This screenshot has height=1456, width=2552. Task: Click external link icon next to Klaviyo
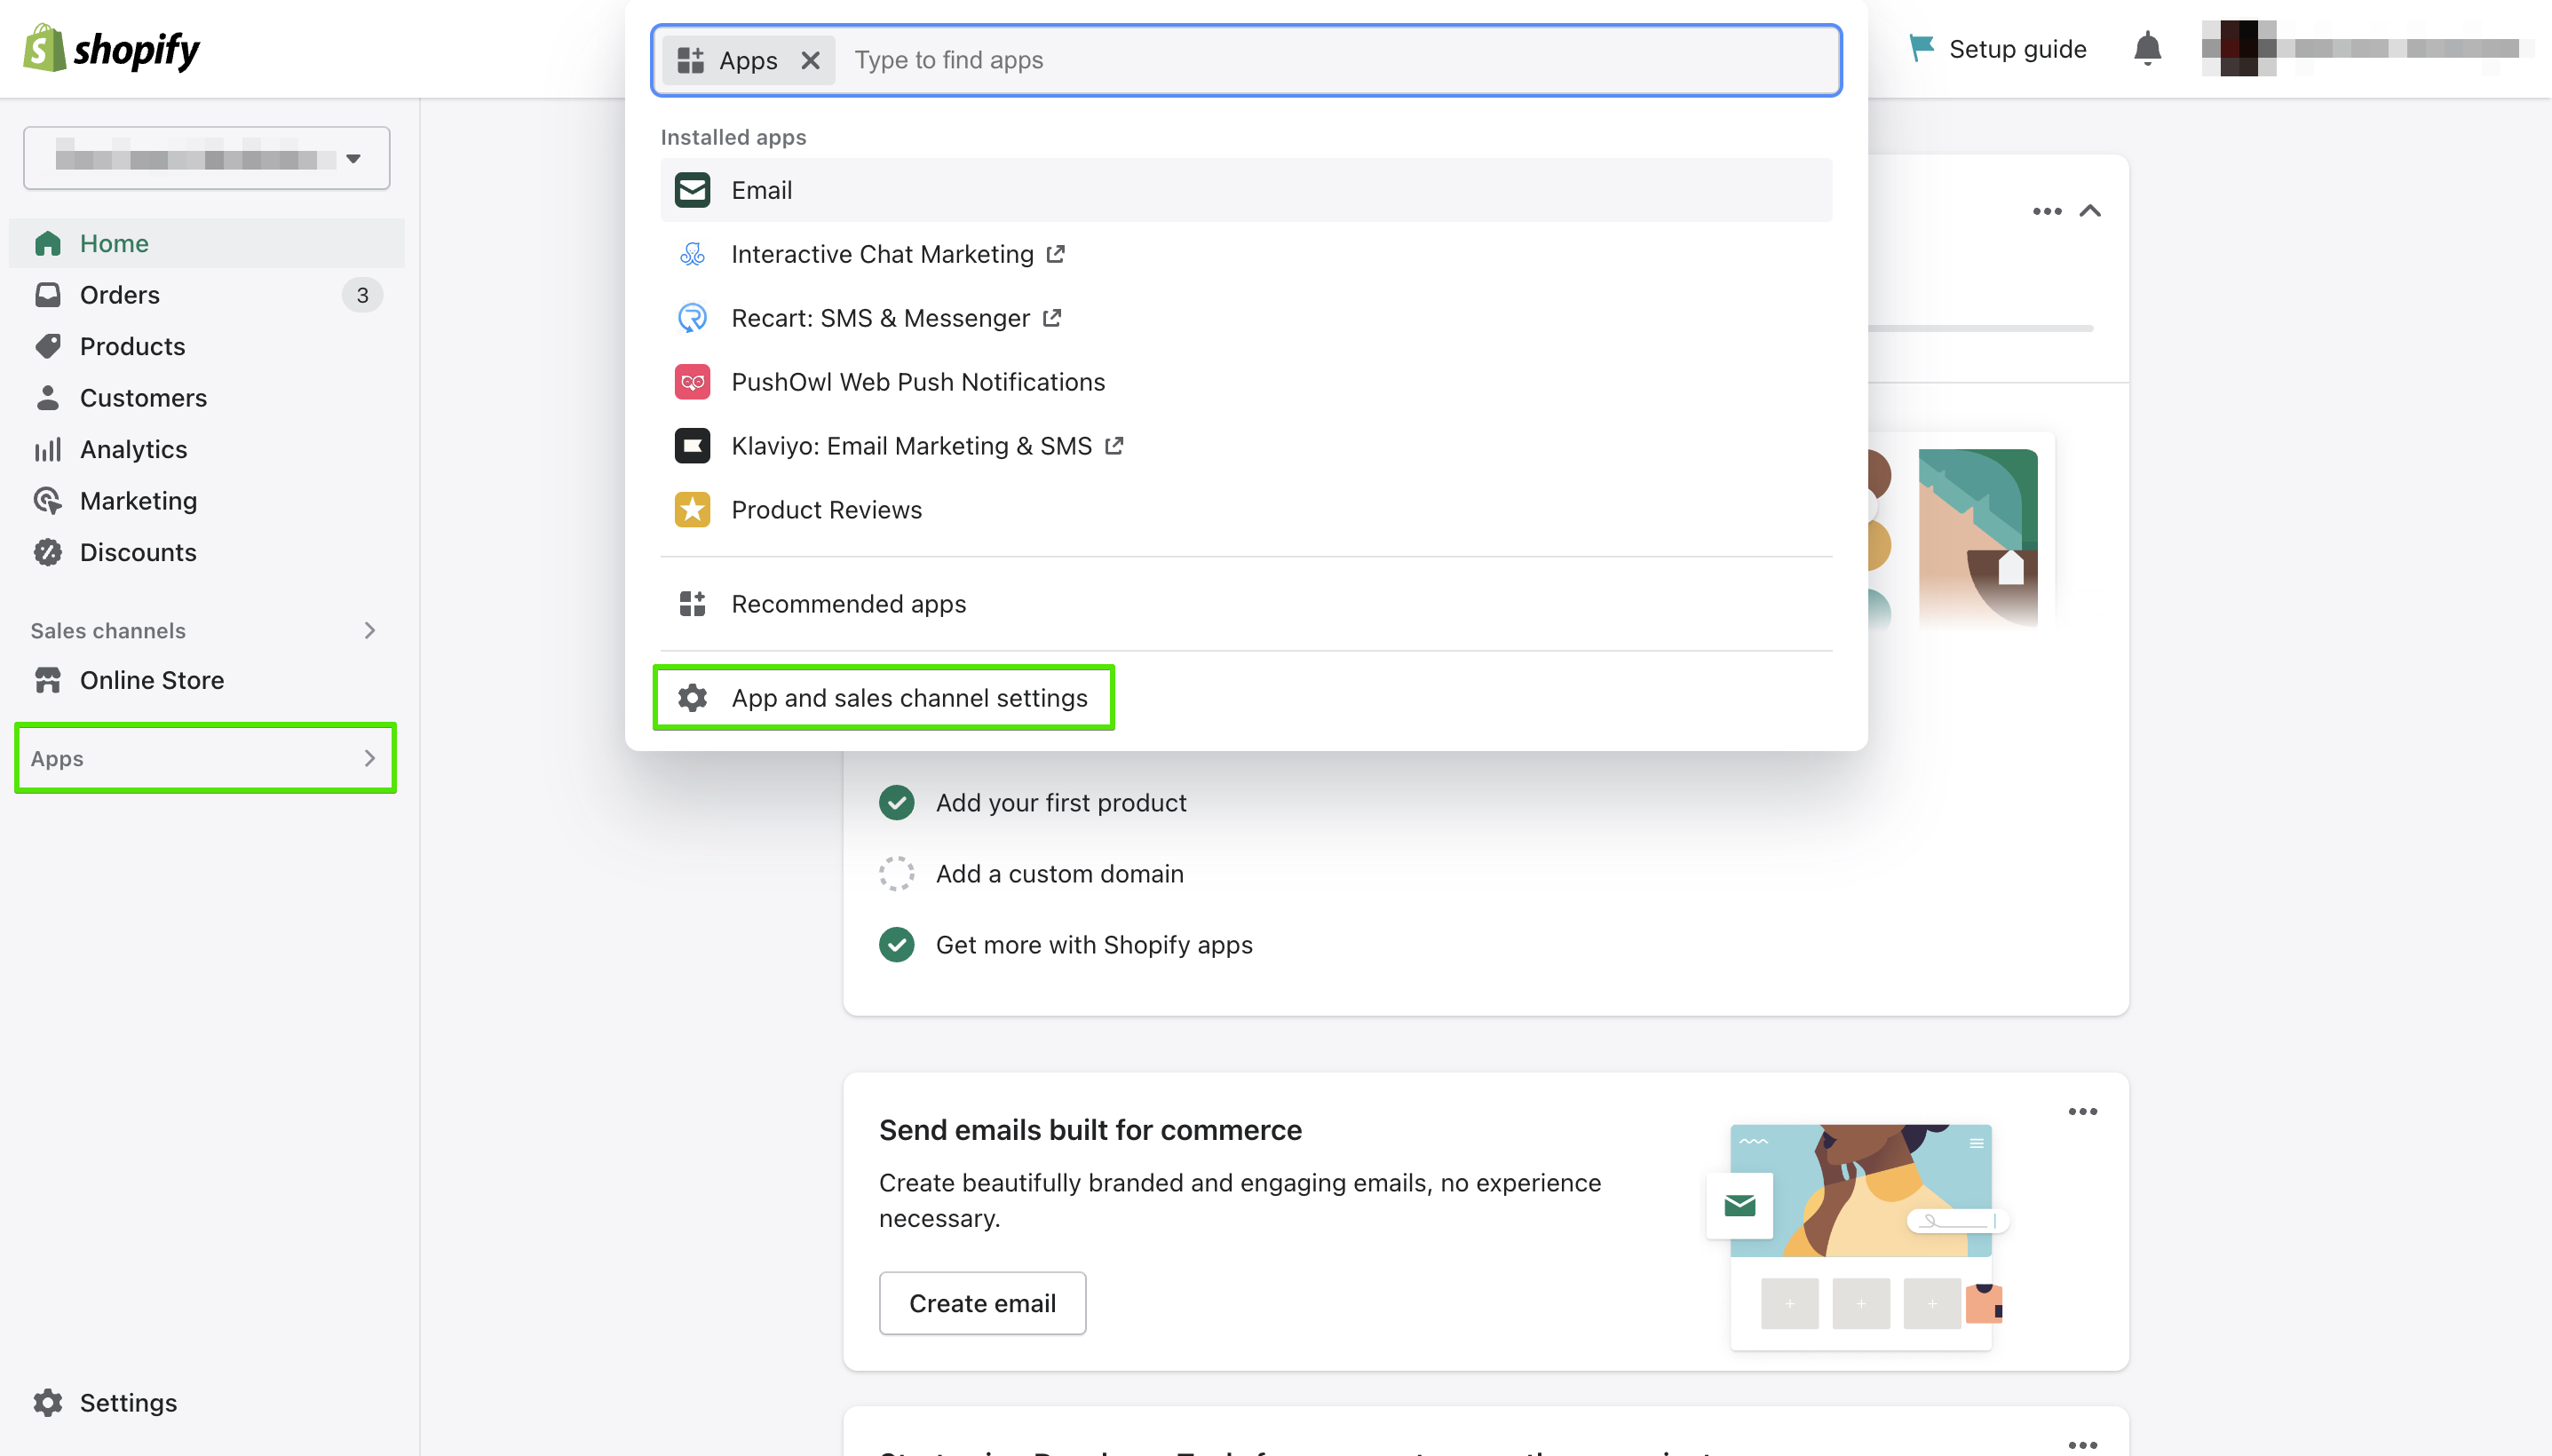pos(1114,446)
